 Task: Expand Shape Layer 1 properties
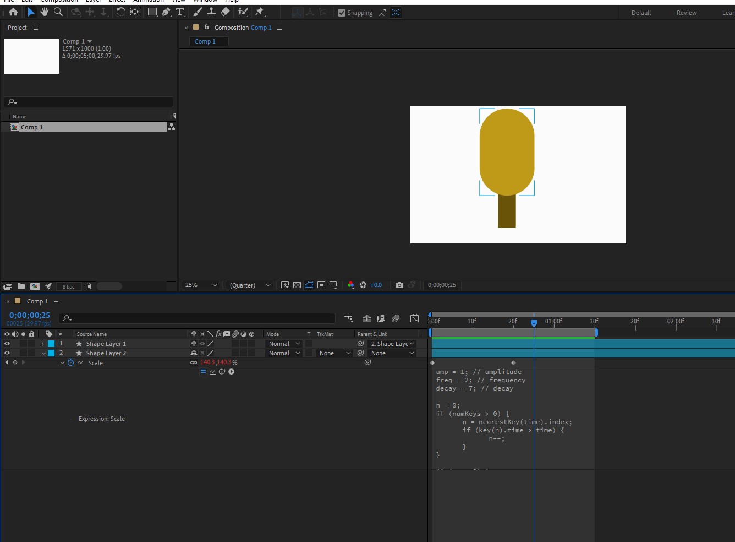[x=42, y=343]
